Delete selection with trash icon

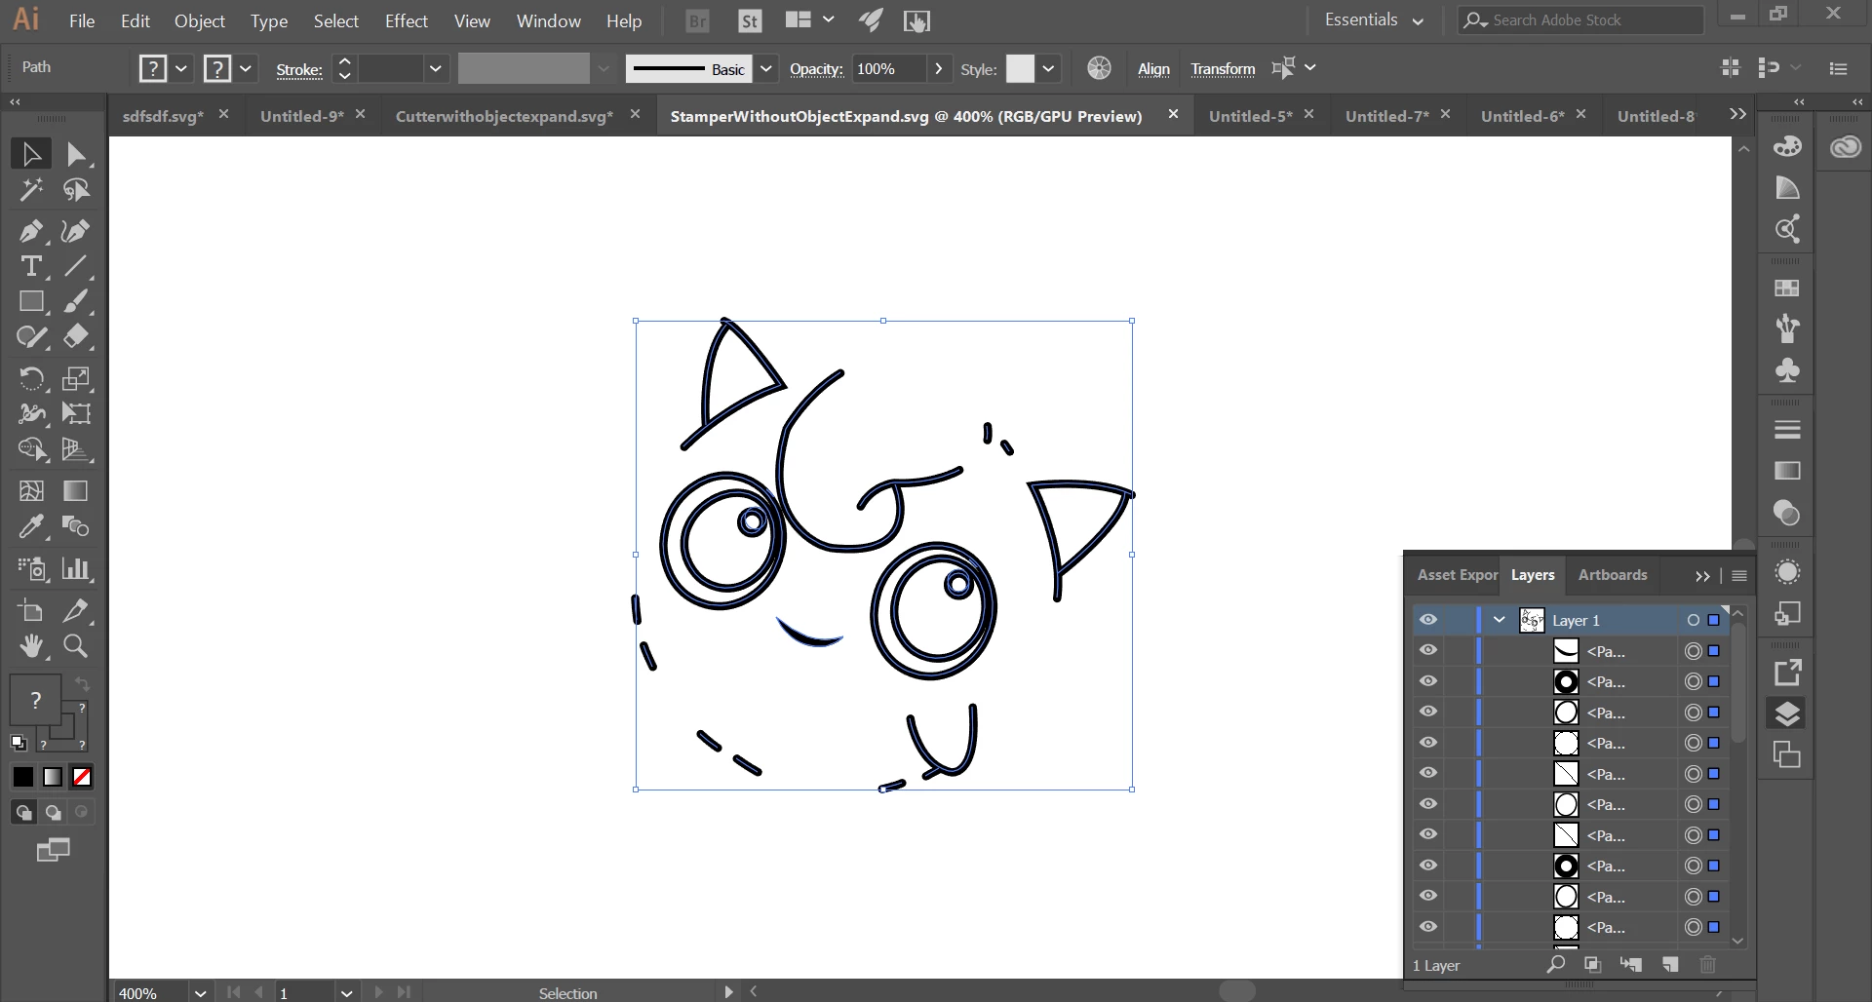(x=1707, y=965)
